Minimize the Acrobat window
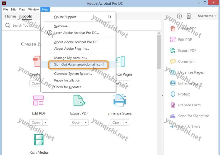Image resolution: width=220 pixels, height=155 pixels. [199, 3]
